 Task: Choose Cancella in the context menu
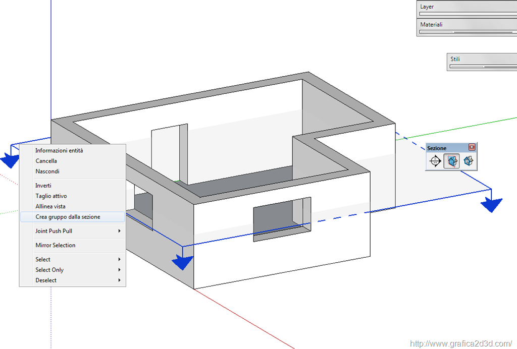46,161
